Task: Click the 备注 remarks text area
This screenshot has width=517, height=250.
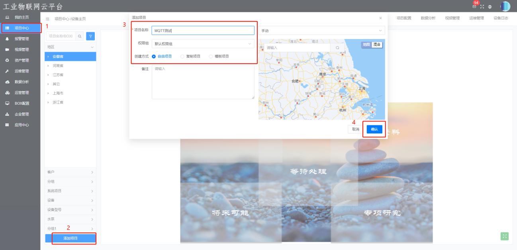Action: pyautogui.click(x=203, y=82)
